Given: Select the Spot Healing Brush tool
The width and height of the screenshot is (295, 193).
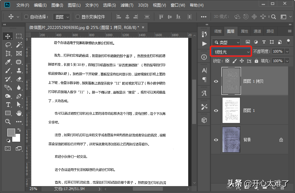Looking at the screenshot, I should tap(19, 62).
